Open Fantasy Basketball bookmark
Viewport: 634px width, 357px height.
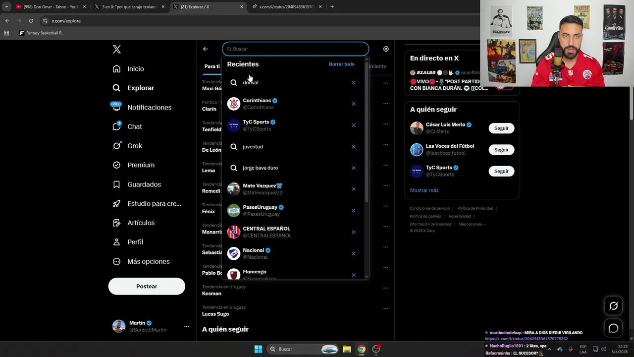pyautogui.click(x=42, y=33)
